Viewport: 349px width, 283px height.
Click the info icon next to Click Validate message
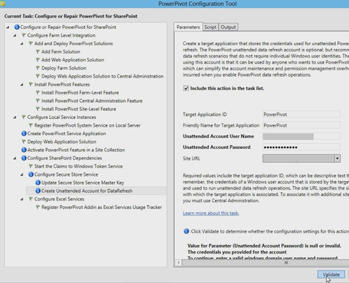click(x=187, y=232)
